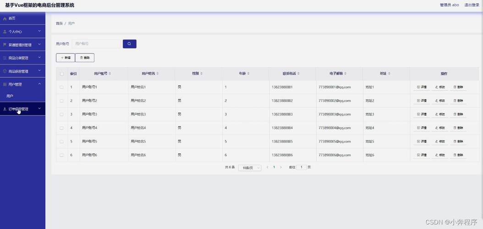
Task: Click the home icon for 首页
Action: coord(5,18)
